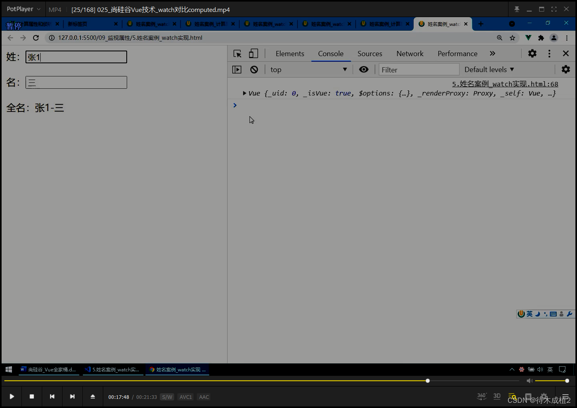Screen dimensions: 577x408
Task: Click the address bar URL 127.0.0.1:5500
Action: coord(130,38)
